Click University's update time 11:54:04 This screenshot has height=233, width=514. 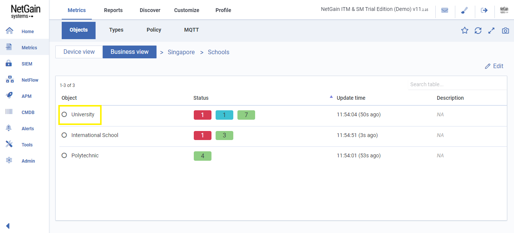click(x=359, y=114)
